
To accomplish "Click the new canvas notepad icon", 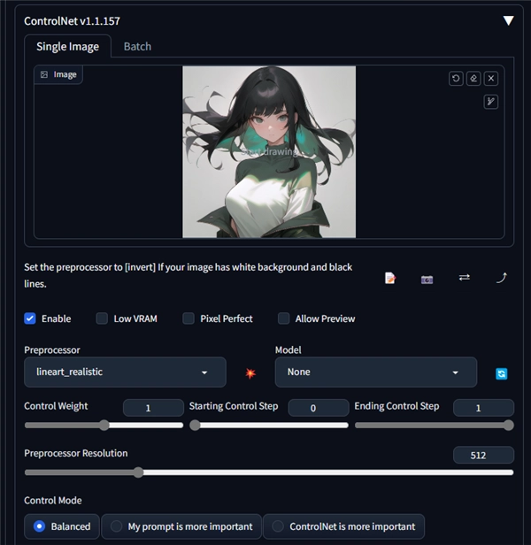I will [389, 278].
